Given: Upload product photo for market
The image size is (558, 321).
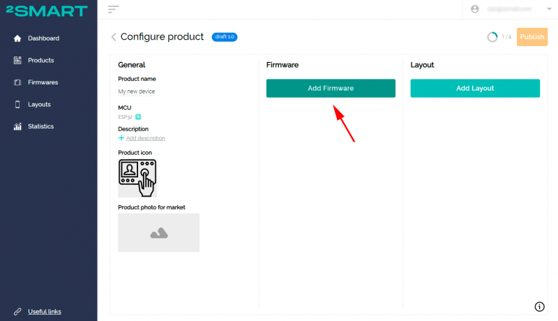Looking at the screenshot, I should [x=159, y=233].
